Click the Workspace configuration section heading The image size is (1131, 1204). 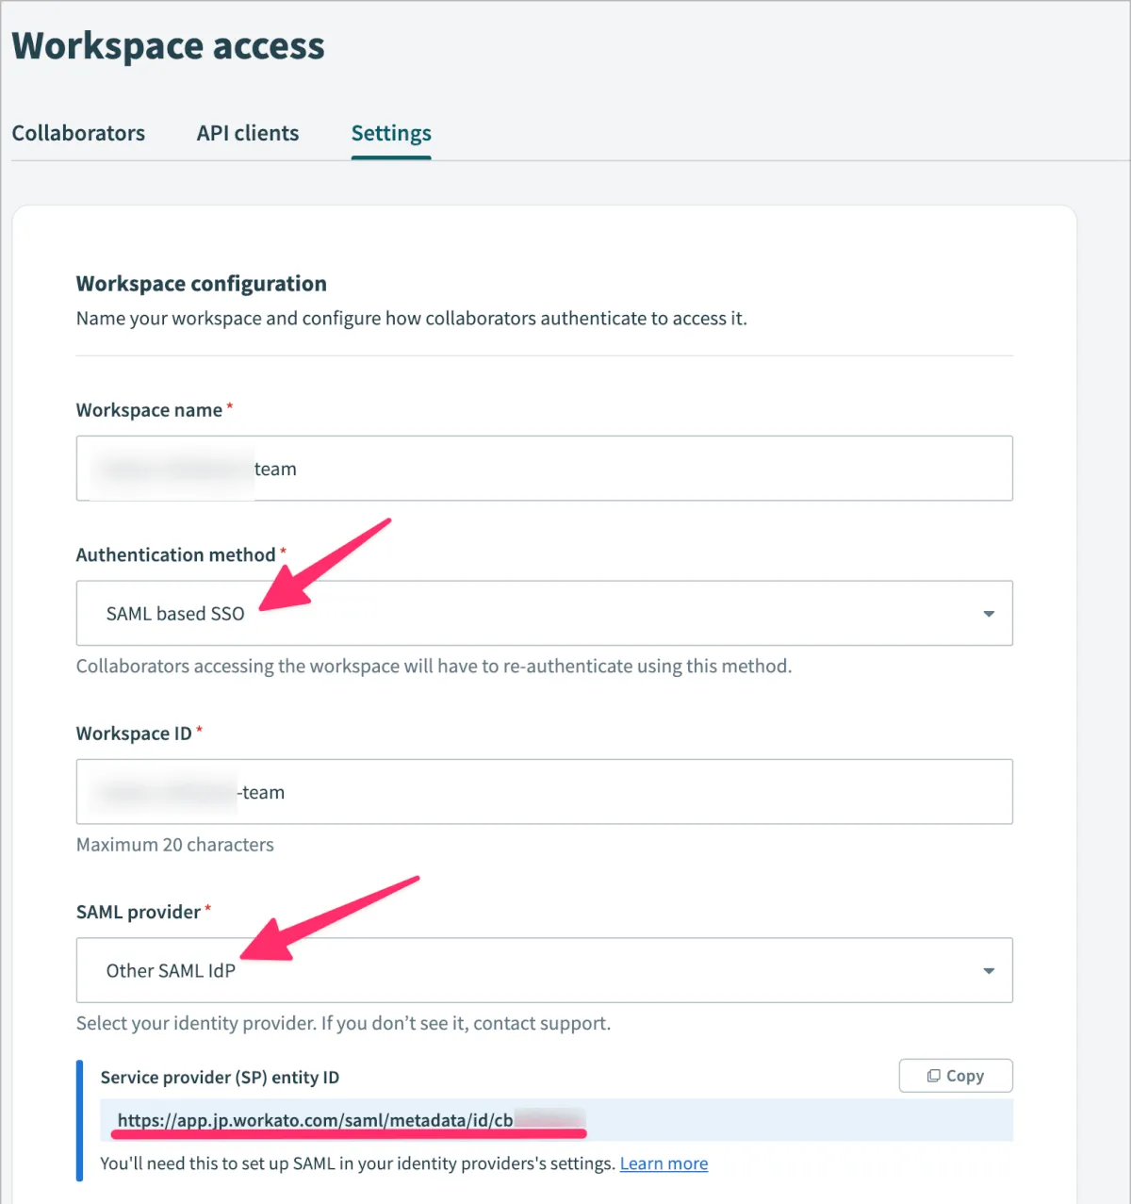(x=202, y=284)
